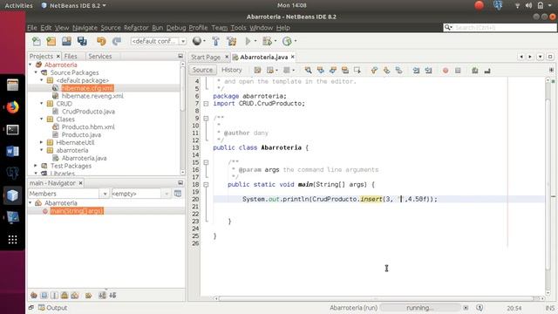The image size is (558, 314).
Task: Open Firefox from the Ubuntu dock
Action: coord(13,107)
